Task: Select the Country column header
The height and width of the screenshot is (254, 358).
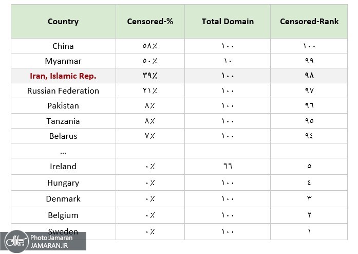Action: tap(63, 22)
